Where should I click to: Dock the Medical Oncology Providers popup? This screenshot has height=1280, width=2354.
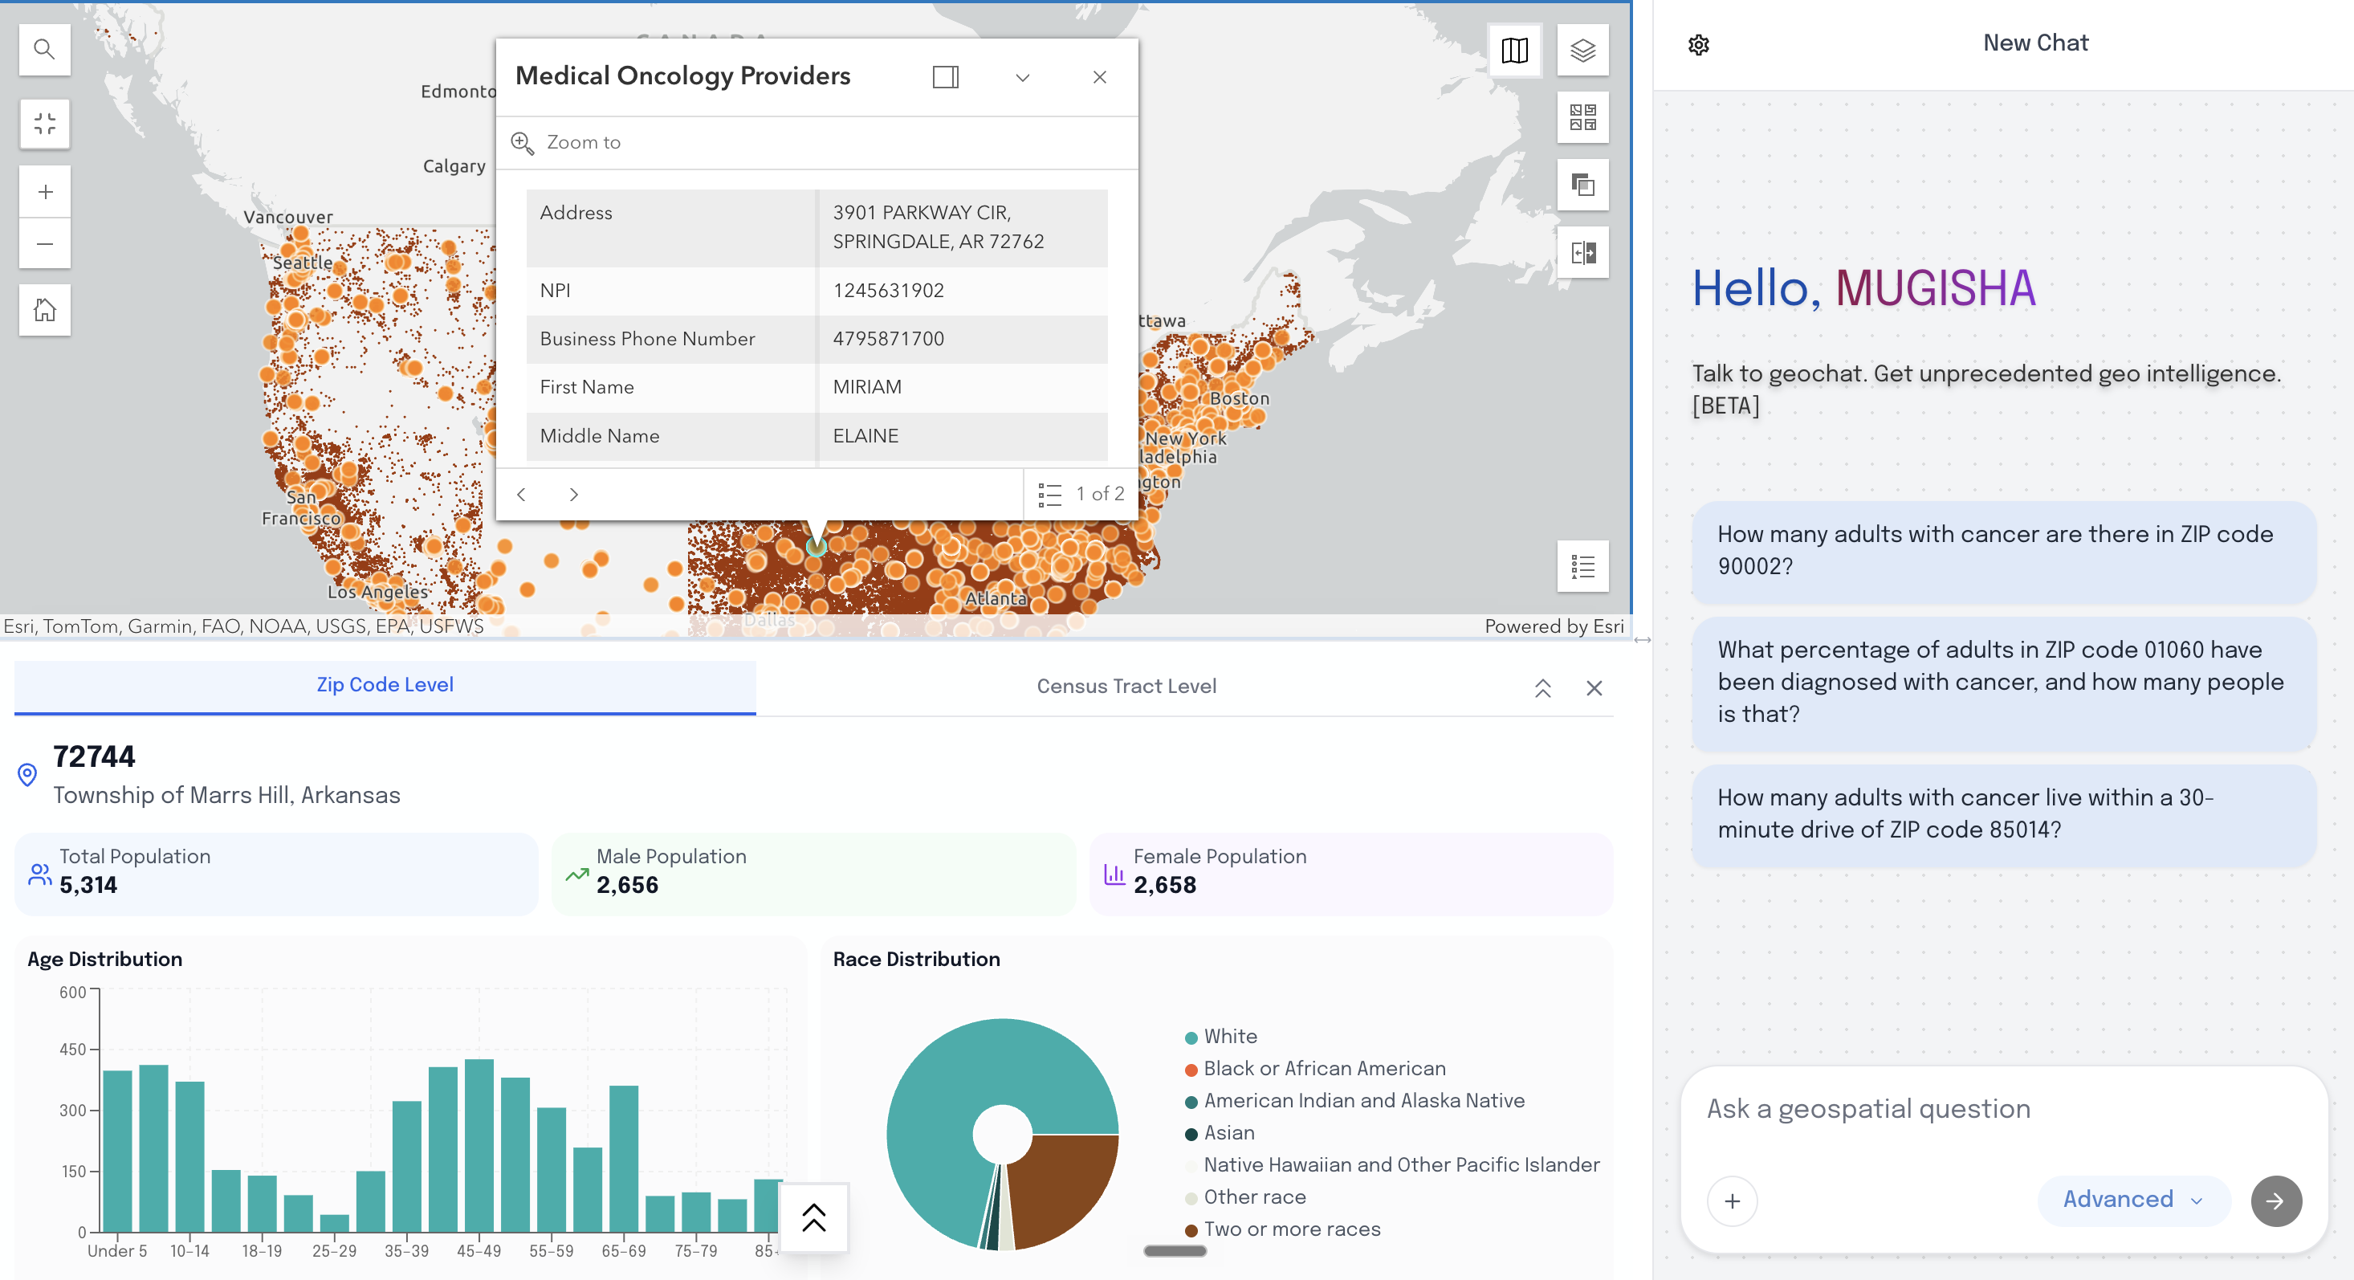pyautogui.click(x=946, y=77)
